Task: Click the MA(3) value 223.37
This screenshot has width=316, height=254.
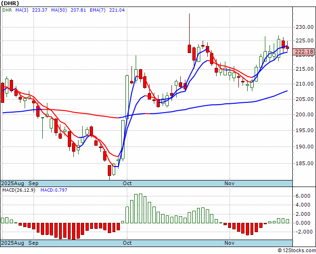Action: [x=39, y=10]
